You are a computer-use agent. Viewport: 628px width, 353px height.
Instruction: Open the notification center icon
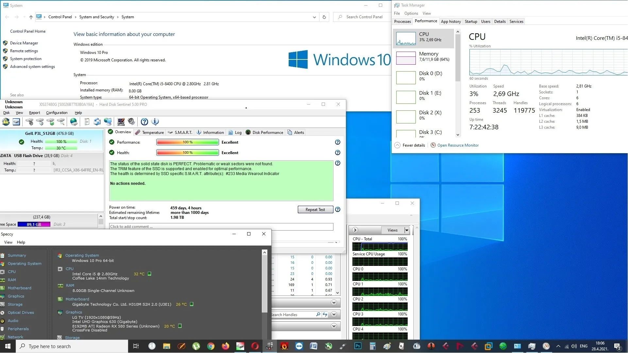[618, 346]
